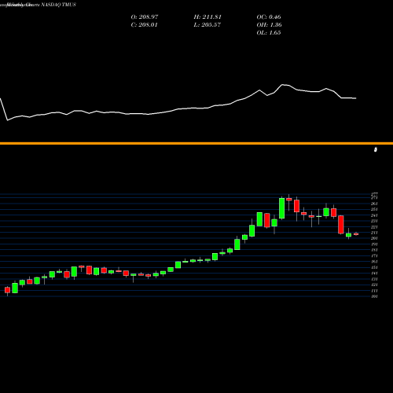
Task: Click the 121 price axis label
Action: 374,285
